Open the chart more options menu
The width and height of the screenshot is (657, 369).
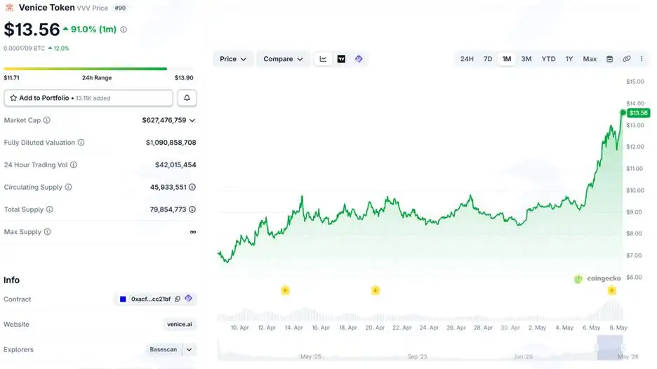coord(642,59)
